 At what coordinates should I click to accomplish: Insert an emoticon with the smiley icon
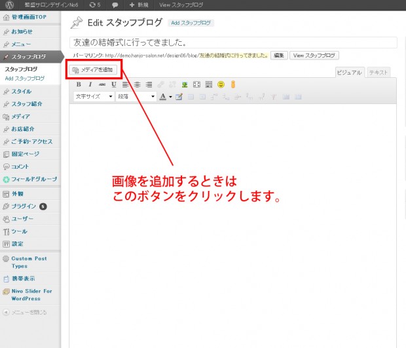point(221,84)
